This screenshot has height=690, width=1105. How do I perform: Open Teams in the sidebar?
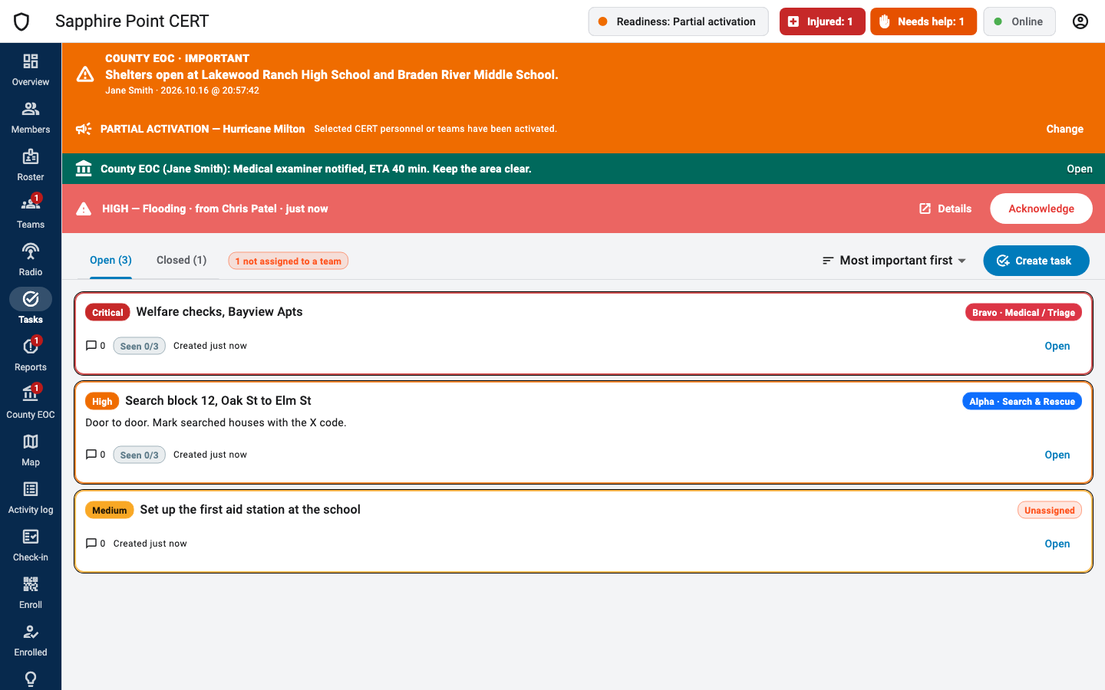click(x=31, y=212)
